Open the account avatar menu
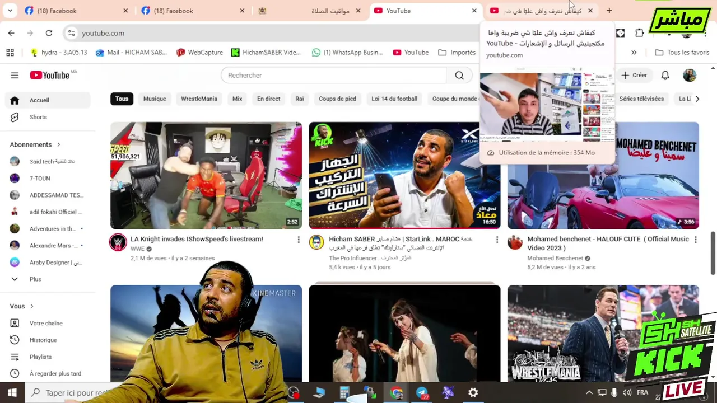717x403 pixels. point(690,75)
